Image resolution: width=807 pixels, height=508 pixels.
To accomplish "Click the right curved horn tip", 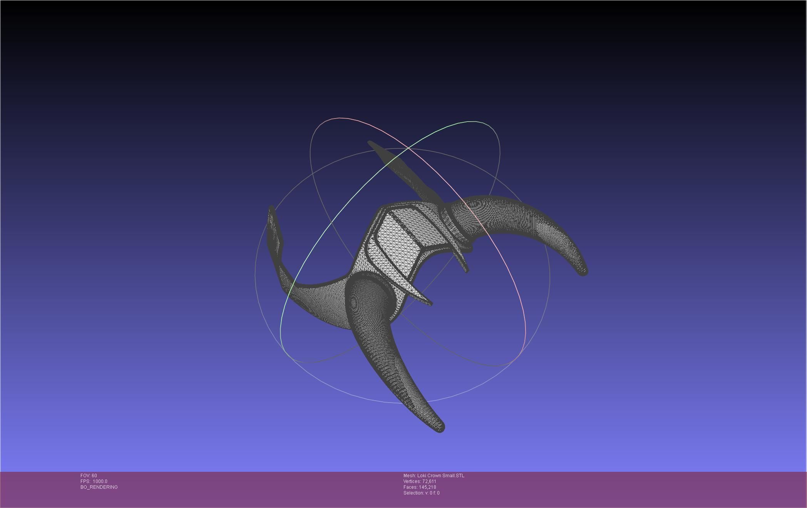I will click(x=583, y=271).
